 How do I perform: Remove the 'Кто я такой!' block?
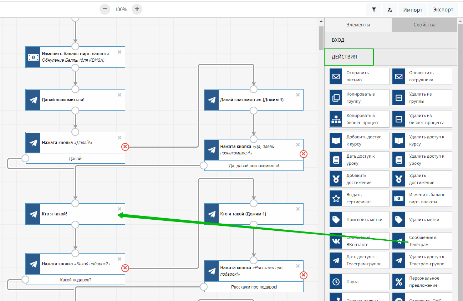tap(119, 209)
